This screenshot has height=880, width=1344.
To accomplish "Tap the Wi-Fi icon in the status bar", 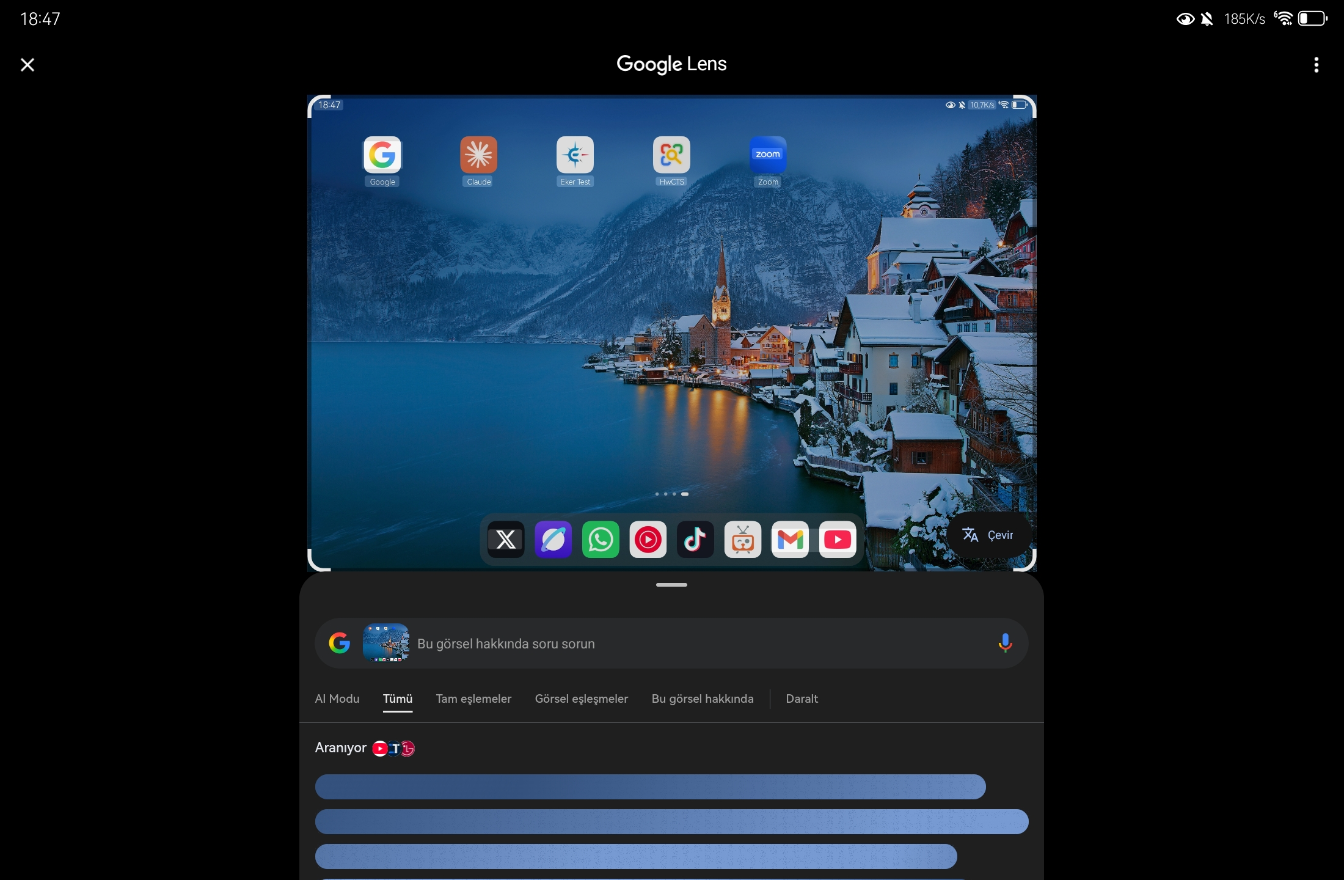I will pos(1284,18).
